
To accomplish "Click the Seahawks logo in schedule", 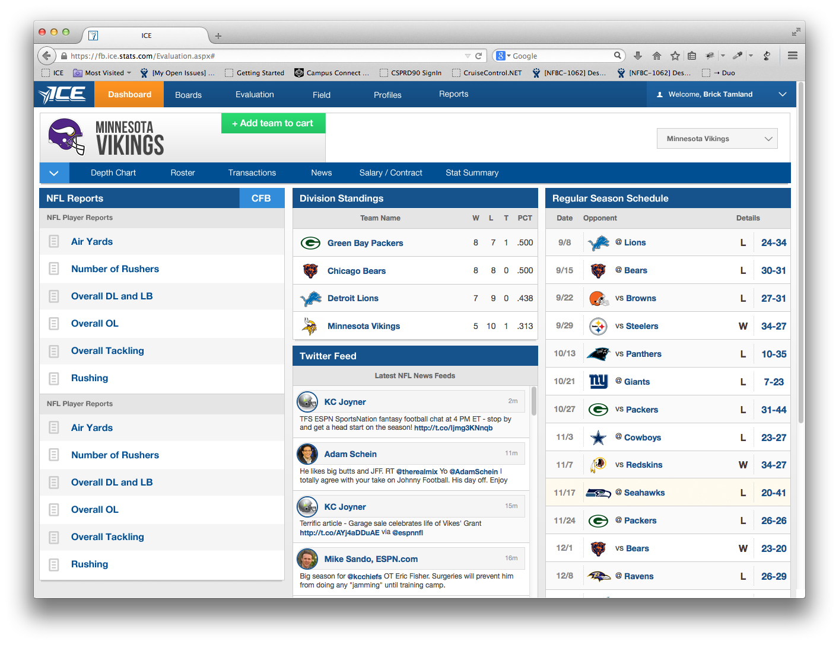I will coord(598,493).
